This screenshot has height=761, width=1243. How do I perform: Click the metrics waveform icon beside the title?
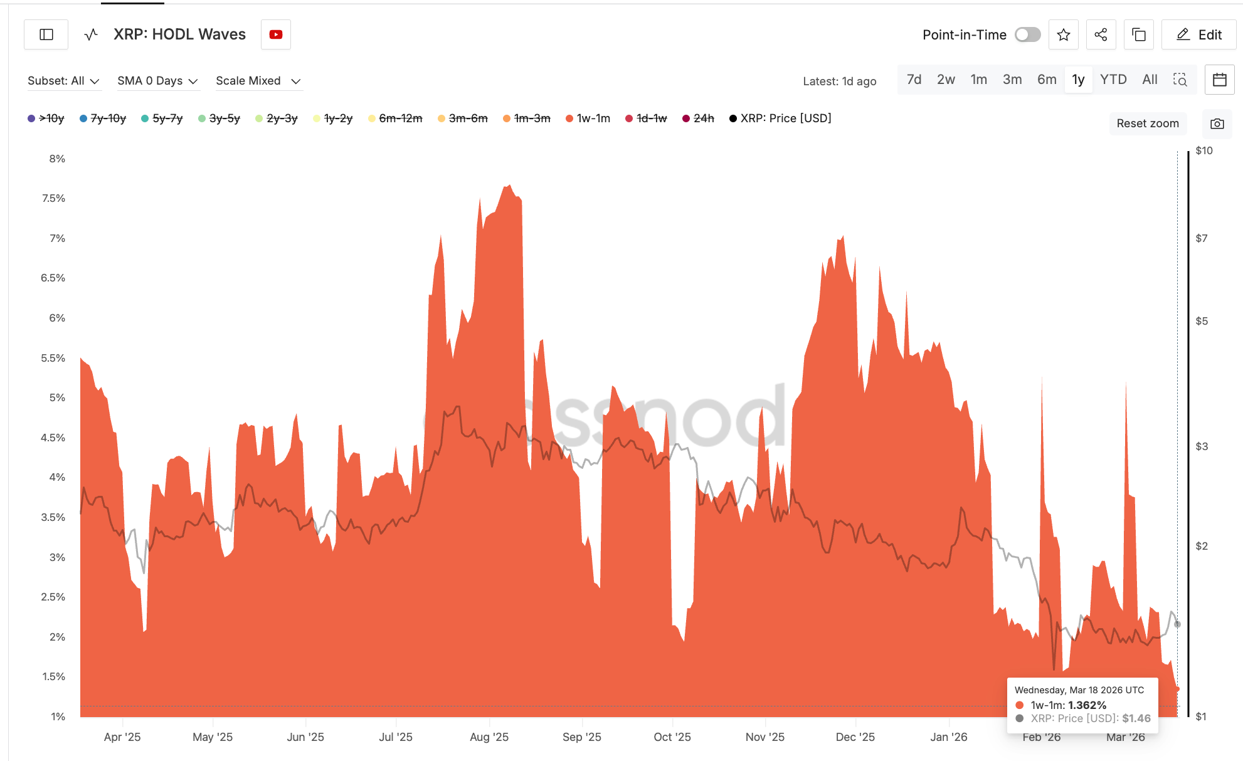coord(92,34)
